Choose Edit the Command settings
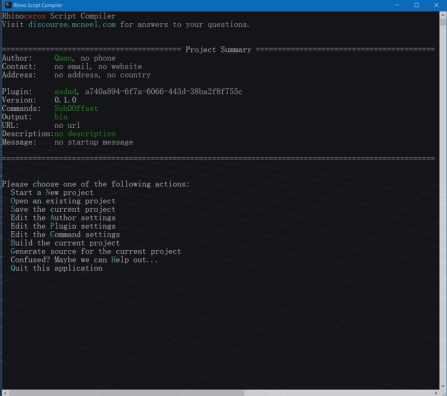 [66, 234]
